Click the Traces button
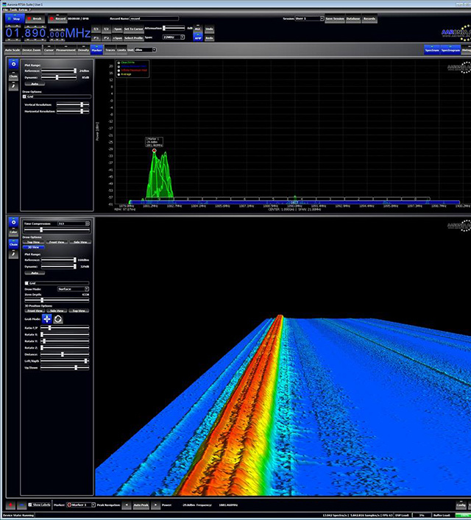This screenshot has height=520, width=471. point(110,50)
